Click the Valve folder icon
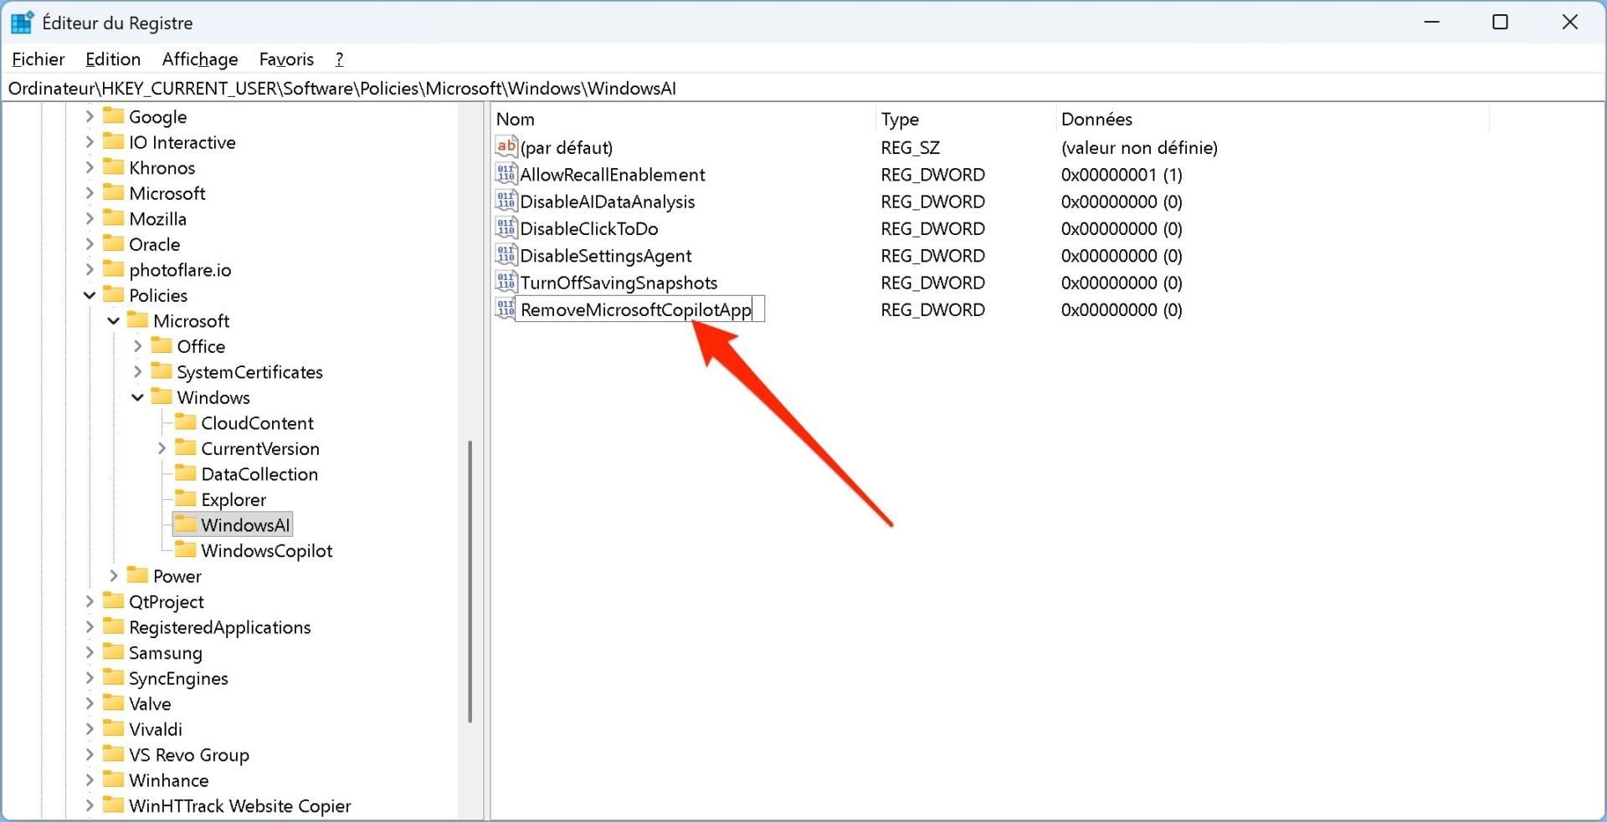The image size is (1607, 822). [x=113, y=703]
